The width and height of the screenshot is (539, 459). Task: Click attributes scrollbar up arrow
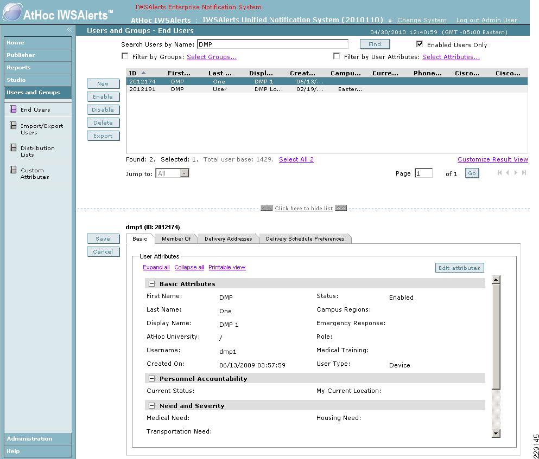(496, 280)
